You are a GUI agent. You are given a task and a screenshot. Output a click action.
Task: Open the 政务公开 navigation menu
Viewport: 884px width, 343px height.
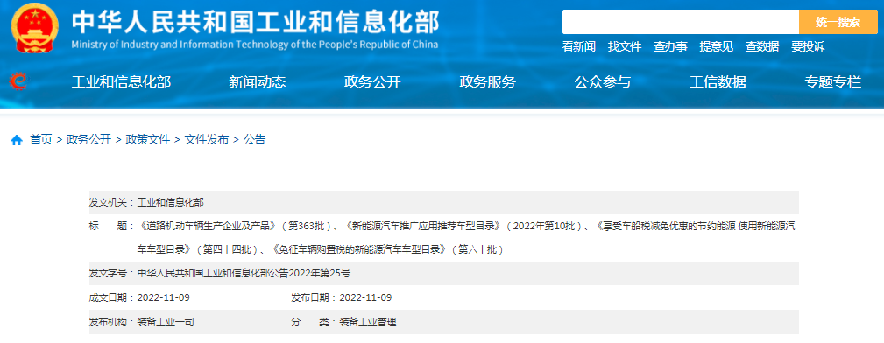click(x=372, y=82)
